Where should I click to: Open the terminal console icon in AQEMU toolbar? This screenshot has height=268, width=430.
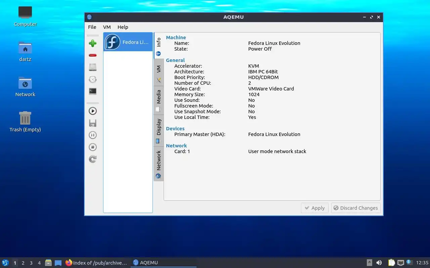tap(93, 91)
